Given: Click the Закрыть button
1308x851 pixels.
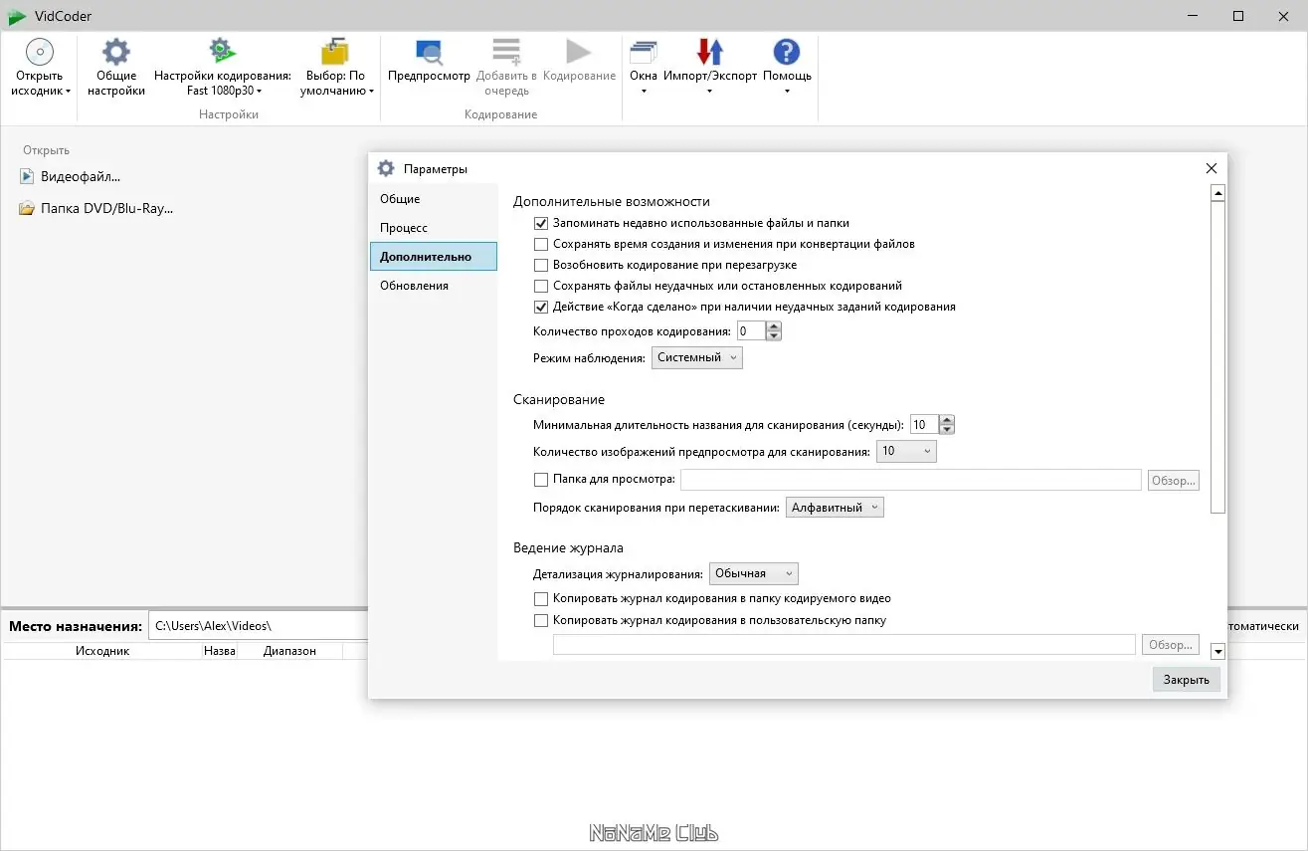Looking at the screenshot, I should coord(1187,680).
